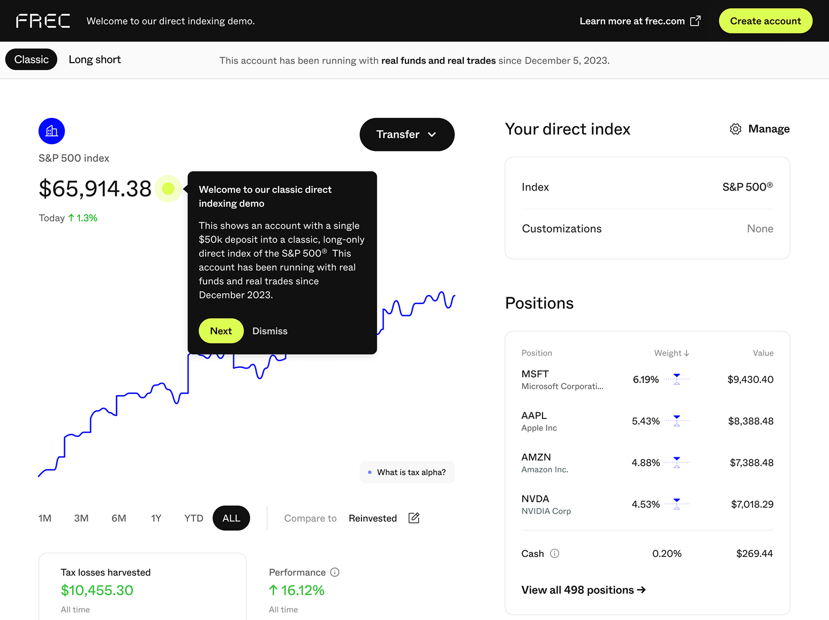Select the ALL time range
The width and height of the screenshot is (829, 620).
pyautogui.click(x=231, y=518)
